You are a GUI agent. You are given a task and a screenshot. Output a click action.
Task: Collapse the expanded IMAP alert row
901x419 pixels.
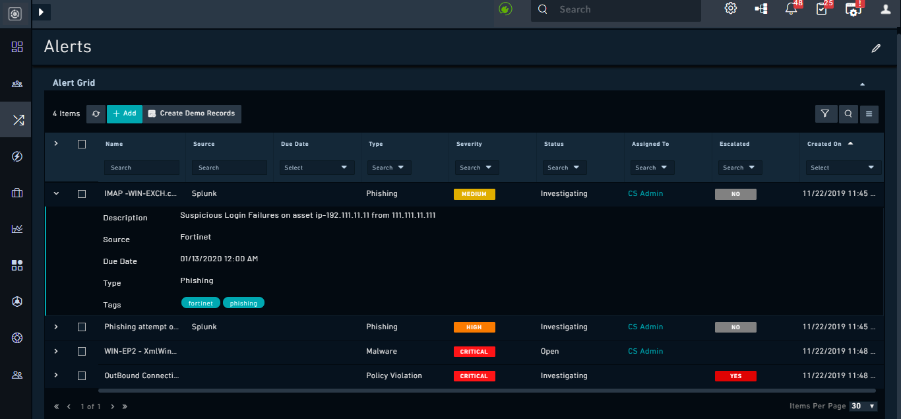pyautogui.click(x=56, y=194)
